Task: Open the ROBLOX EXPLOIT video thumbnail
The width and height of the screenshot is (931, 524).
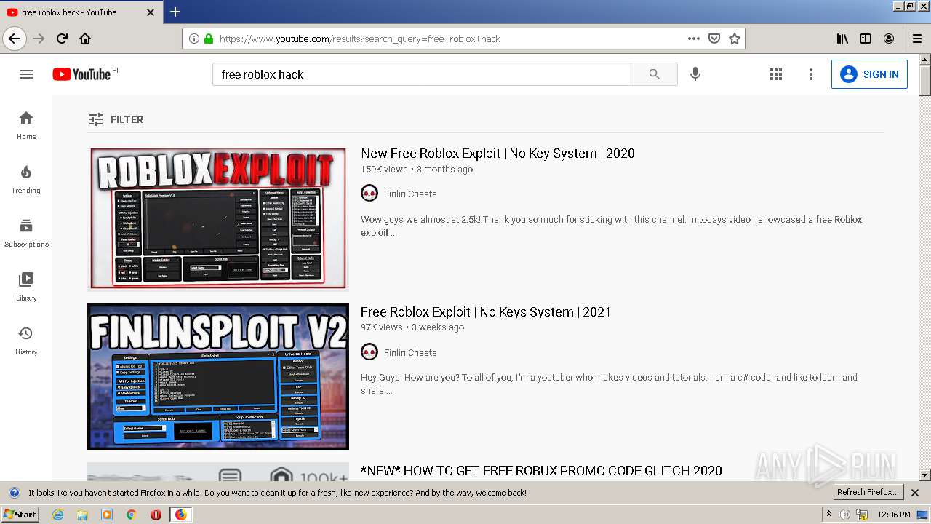Action: pyautogui.click(x=218, y=218)
